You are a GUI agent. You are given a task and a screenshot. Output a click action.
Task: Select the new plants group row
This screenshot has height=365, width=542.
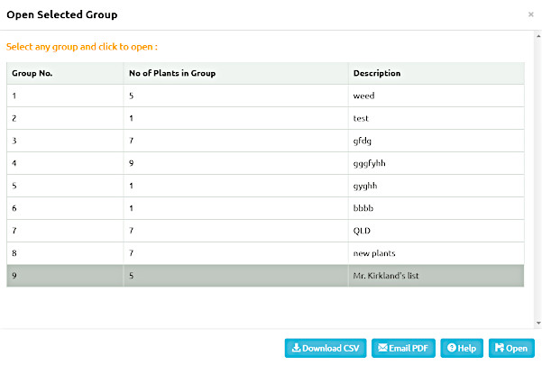(265, 253)
